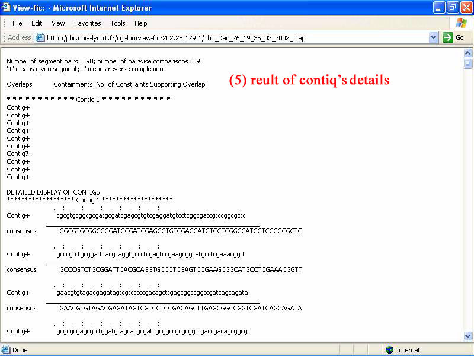Viewport: 474px width, 356px height.
Task: Click the scrollbar up arrow
Action: 468,53
